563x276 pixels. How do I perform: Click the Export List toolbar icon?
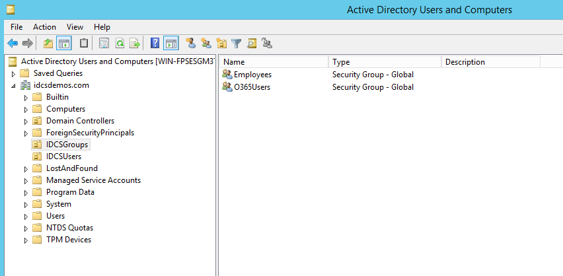135,44
